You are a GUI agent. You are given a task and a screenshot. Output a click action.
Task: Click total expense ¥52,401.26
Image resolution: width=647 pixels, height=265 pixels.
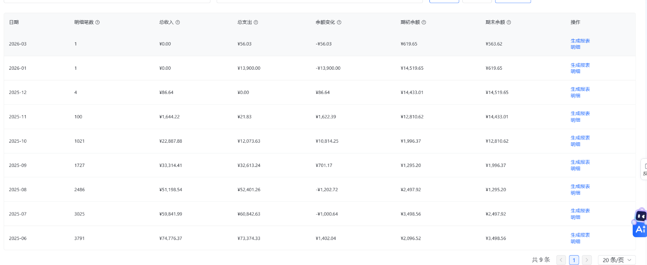(249, 190)
